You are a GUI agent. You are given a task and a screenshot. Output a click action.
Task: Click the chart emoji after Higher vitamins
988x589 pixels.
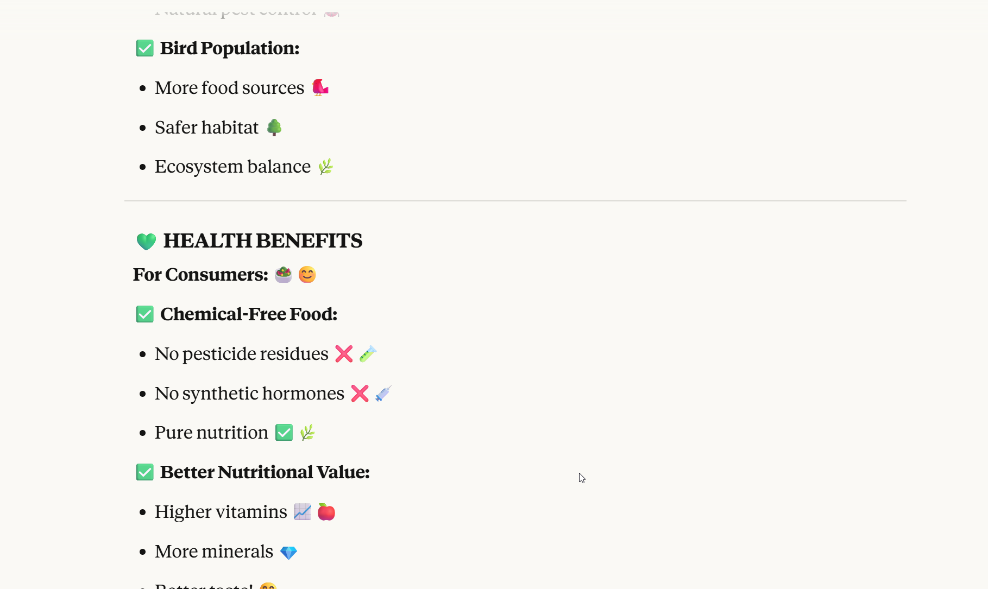303,512
